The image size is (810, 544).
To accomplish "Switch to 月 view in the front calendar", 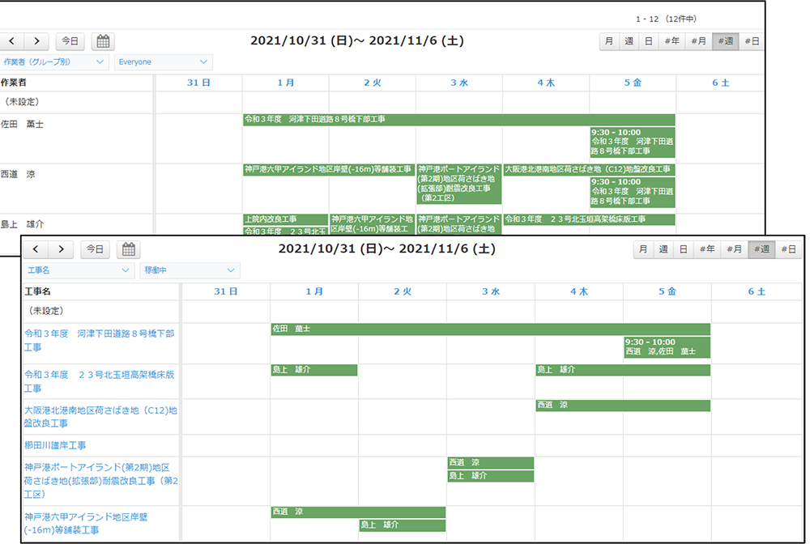I will point(642,249).
